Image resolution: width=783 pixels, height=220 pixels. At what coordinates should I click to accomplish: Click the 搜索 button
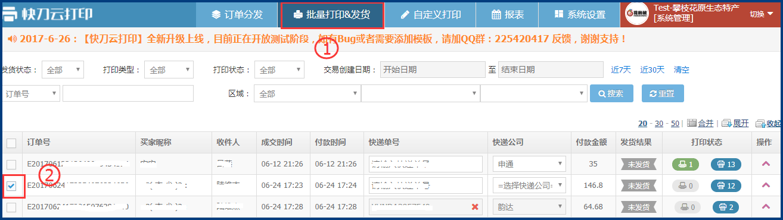(x=611, y=93)
